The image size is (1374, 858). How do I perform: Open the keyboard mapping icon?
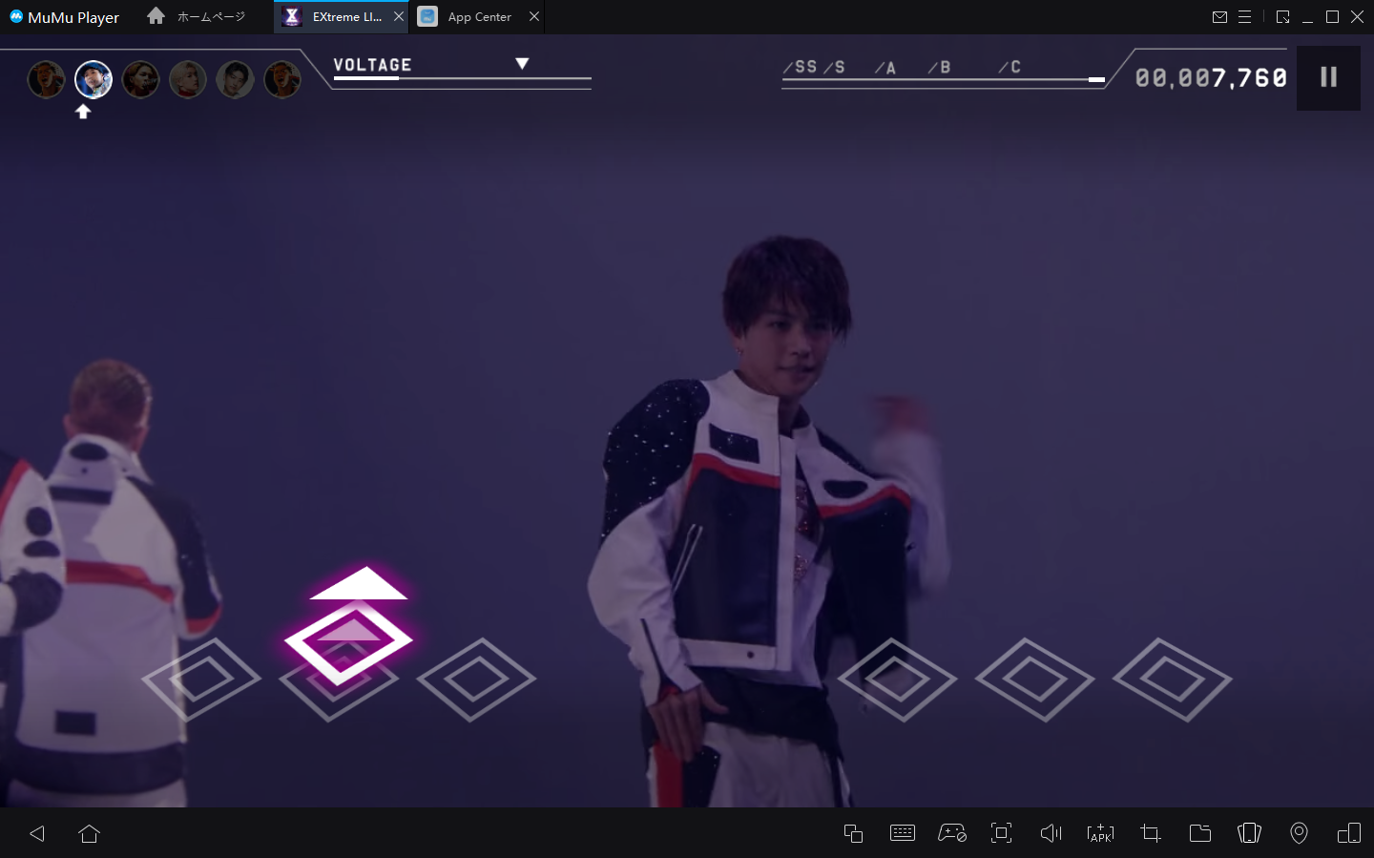pyautogui.click(x=903, y=833)
